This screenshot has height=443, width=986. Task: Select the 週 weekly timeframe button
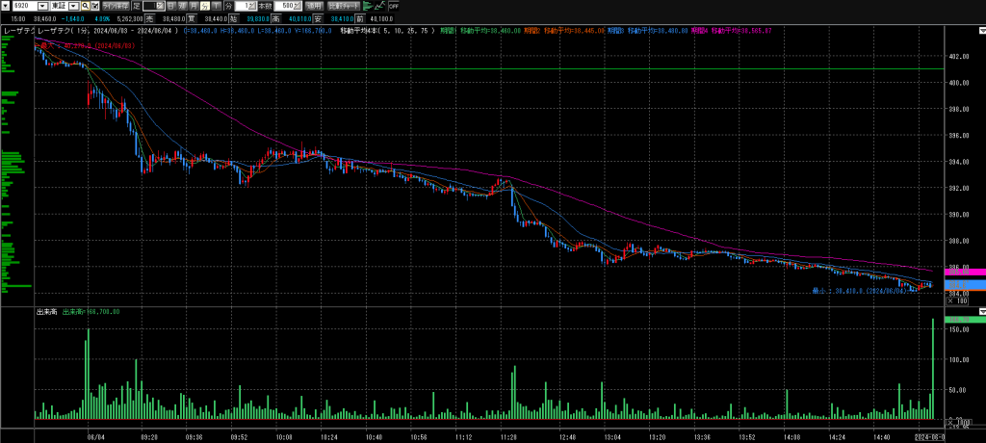(181, 6)
